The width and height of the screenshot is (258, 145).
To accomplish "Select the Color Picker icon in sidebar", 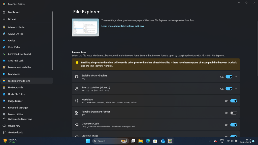I will click(x=4, y=47).
